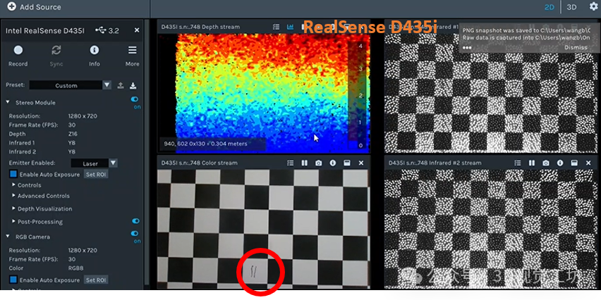The image size is (601, 300).
Task: Click the Depth stream title text
Action: coord(200,27)
